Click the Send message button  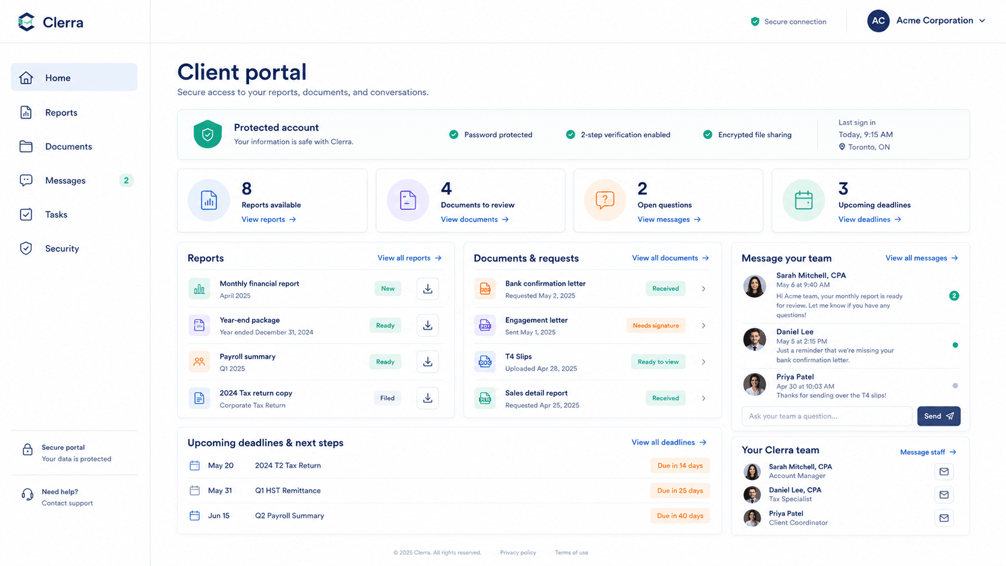point(939,416)
